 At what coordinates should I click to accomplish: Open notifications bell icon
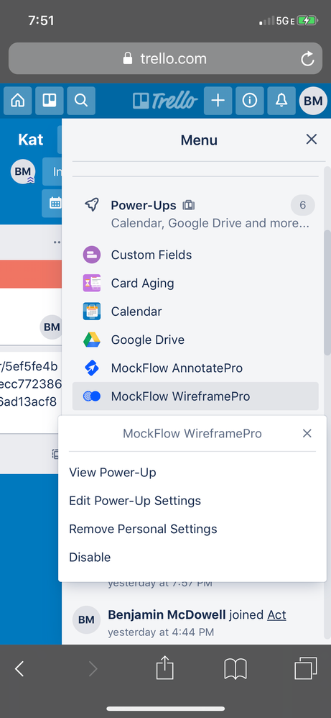click(281, 101)
